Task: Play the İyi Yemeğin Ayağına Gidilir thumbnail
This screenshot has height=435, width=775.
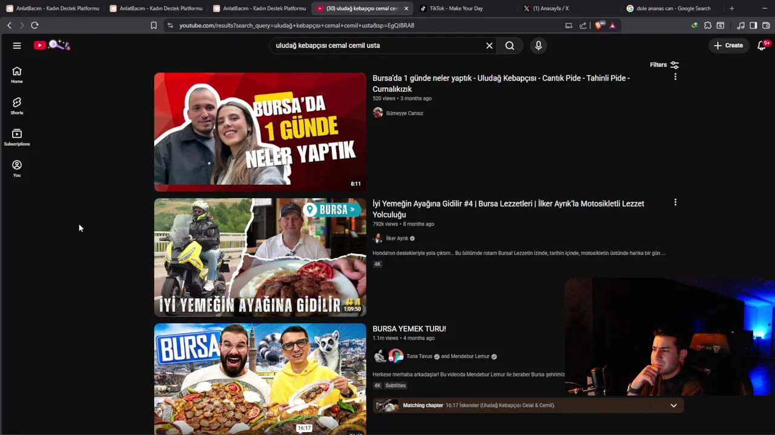Action: 260,257
